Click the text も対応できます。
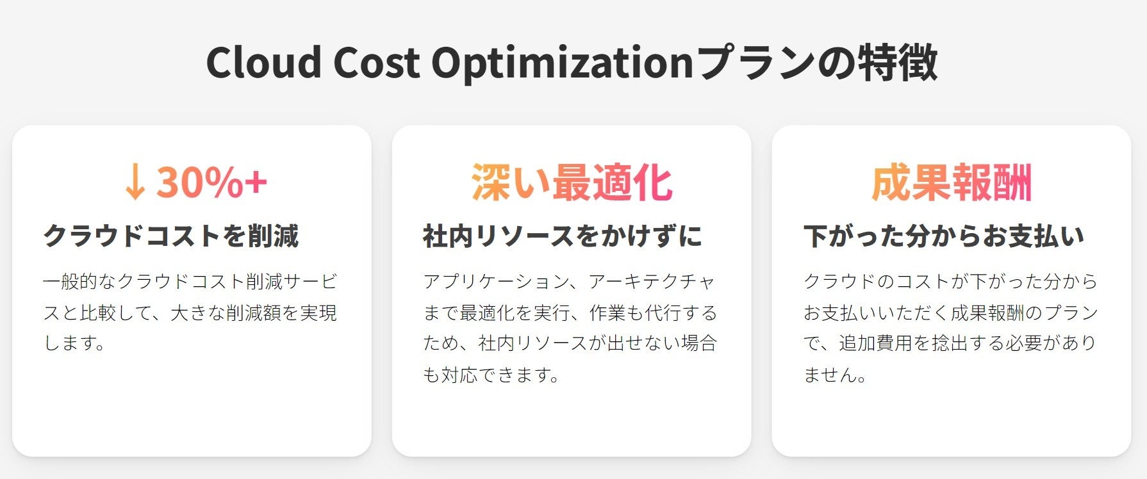The height and width of the screenshot is (479, 1147). tap(491, 375)
